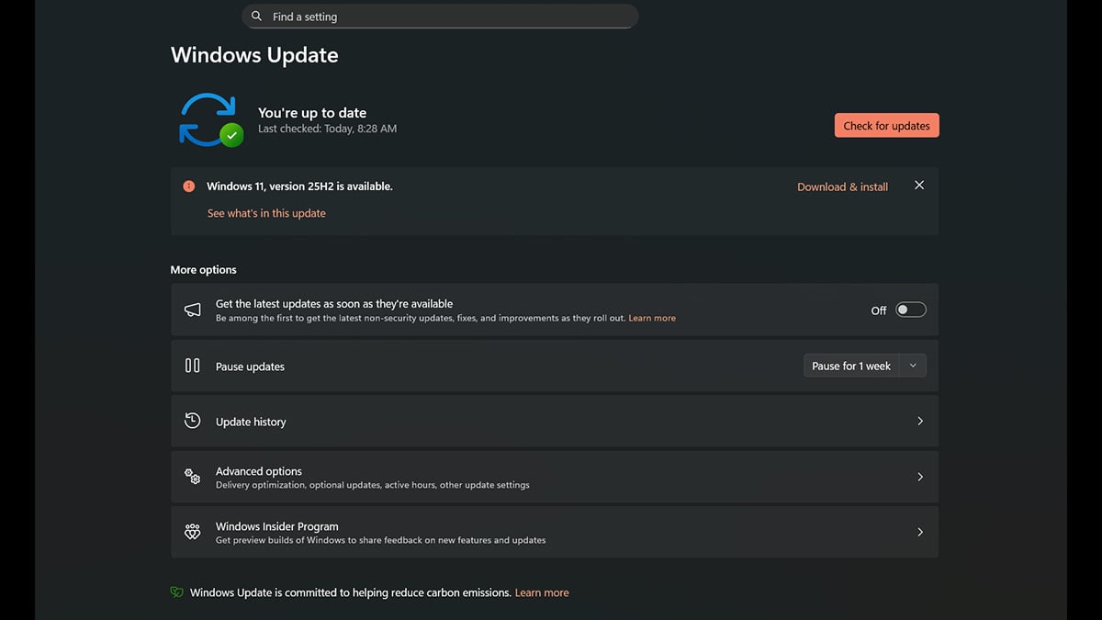Click the orange info icon on the 25H2 banner
The image size is (1102, 620).
tap(188, 186)
